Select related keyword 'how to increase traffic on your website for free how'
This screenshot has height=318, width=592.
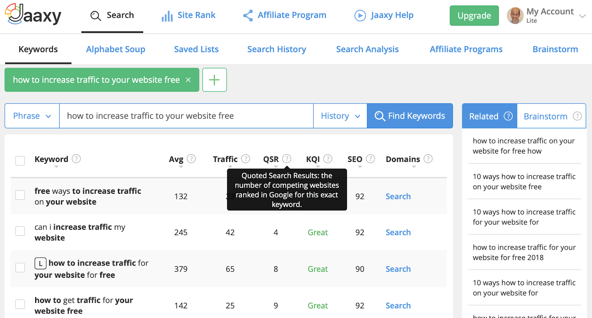click(x=524, y=146)
